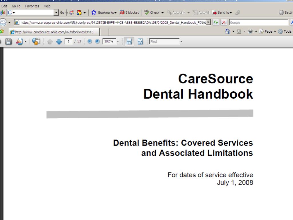Toggle the Fit one full page icon
The image size is (293, 220).
(x=140, y=41)
